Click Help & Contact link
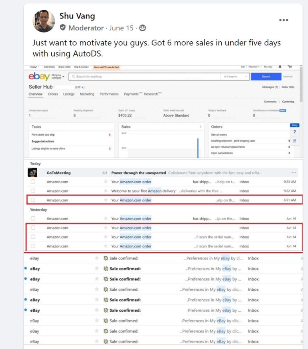Viewport: 308px width, 349px height. point(81,67)
